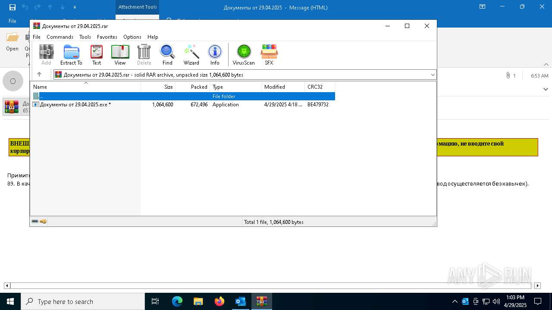Viewport: 552px width, 310px height.
Task: Open the Commands menu
Action: pyautogui.click(x=60, y=37)
